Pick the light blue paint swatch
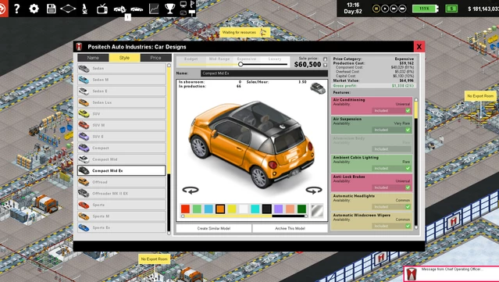499x282 pixels. click(x=209, y=209)
